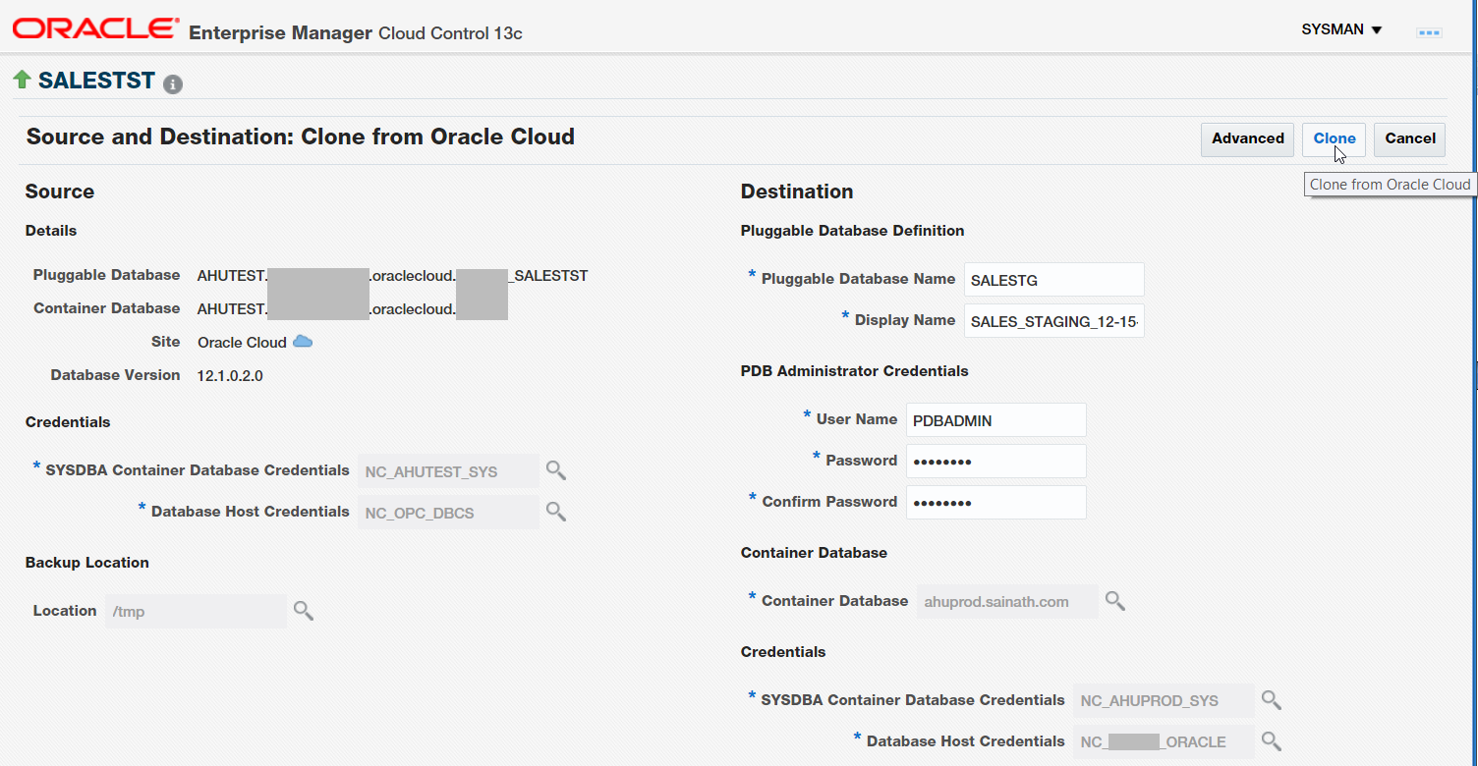Viewport: 1478px width, 766px height.
Task: Click the Pluggable Database source value
Action: pyautogui.click(x=392, y=275)
